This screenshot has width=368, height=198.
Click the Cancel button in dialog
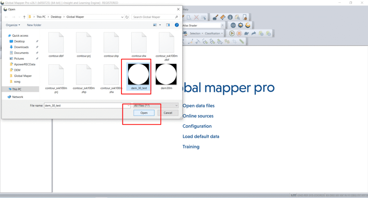168,113
